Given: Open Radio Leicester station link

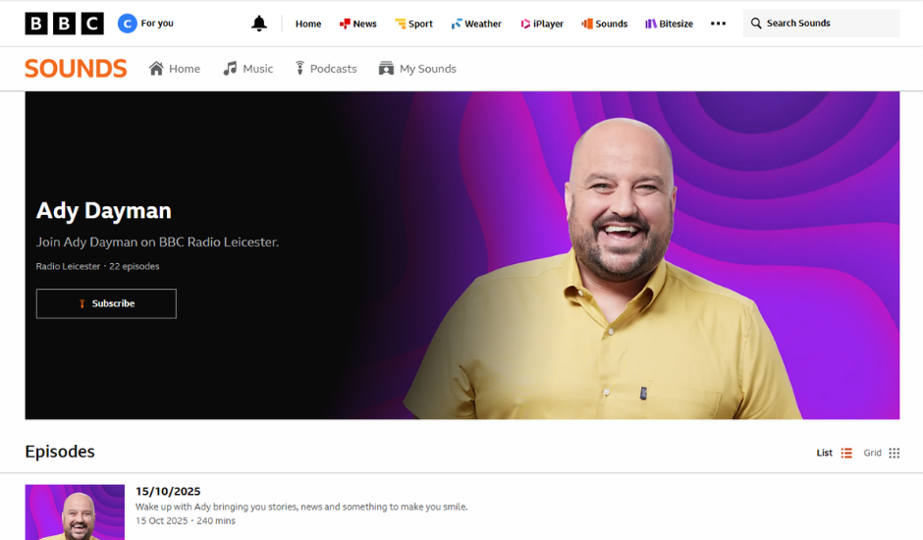Looking at the screenshot, I should pyautogui.click(x=68, y=266).
